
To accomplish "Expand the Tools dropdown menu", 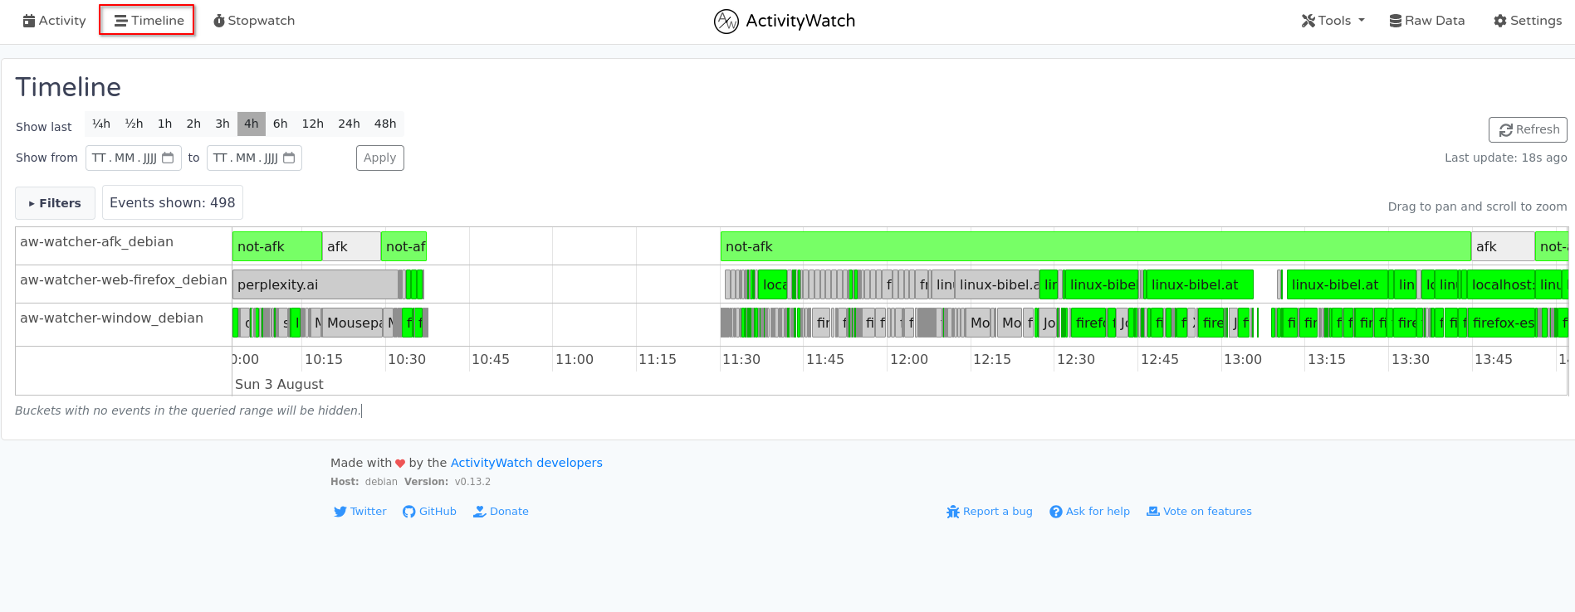I will 1333,21.
